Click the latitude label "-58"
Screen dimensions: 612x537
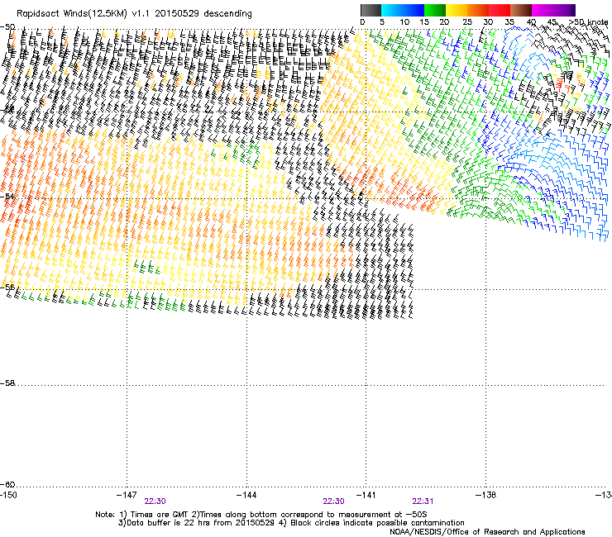[7, 383]
